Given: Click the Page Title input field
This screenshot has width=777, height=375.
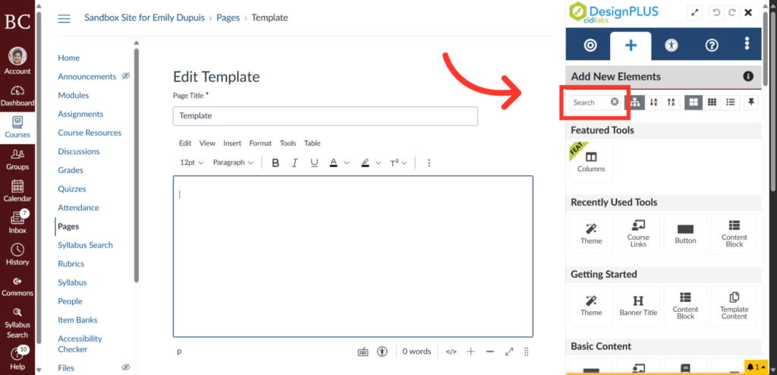Looking at the screenshot, I should (325, 116).
